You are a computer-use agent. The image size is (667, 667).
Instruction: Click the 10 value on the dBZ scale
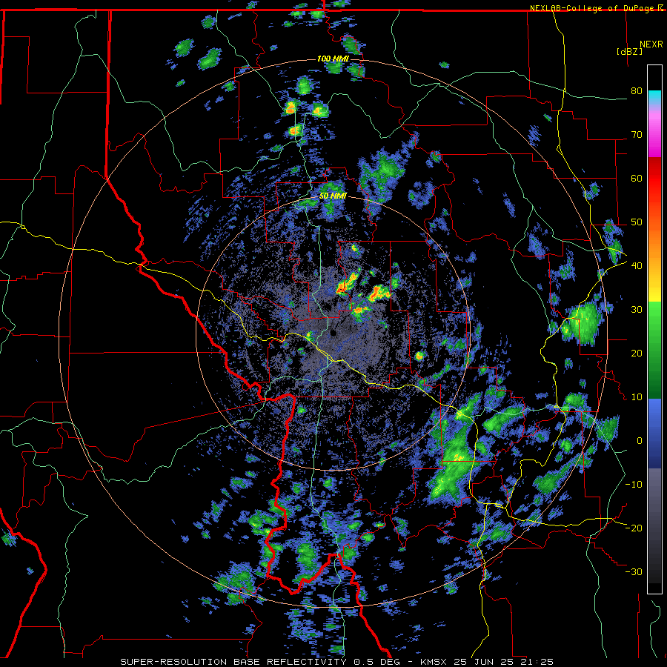(637, 397)
